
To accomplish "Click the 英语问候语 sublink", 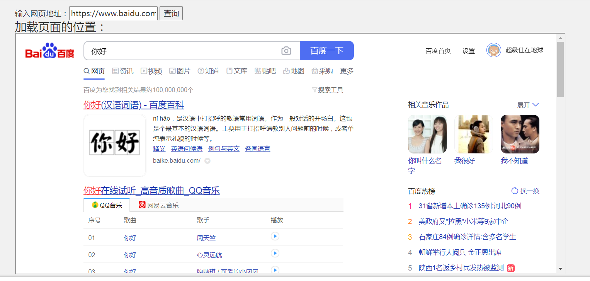I will pyautogui.click(x=187, y=148).
